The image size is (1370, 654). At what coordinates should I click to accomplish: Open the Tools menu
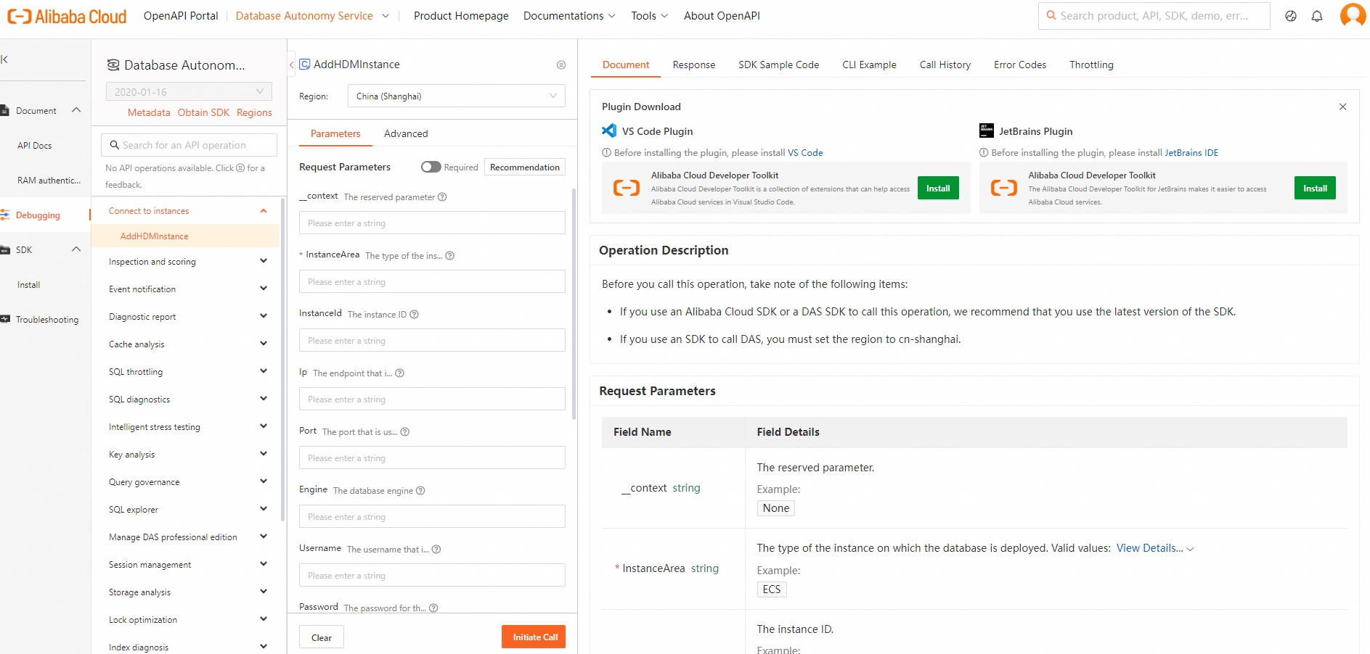649,16
